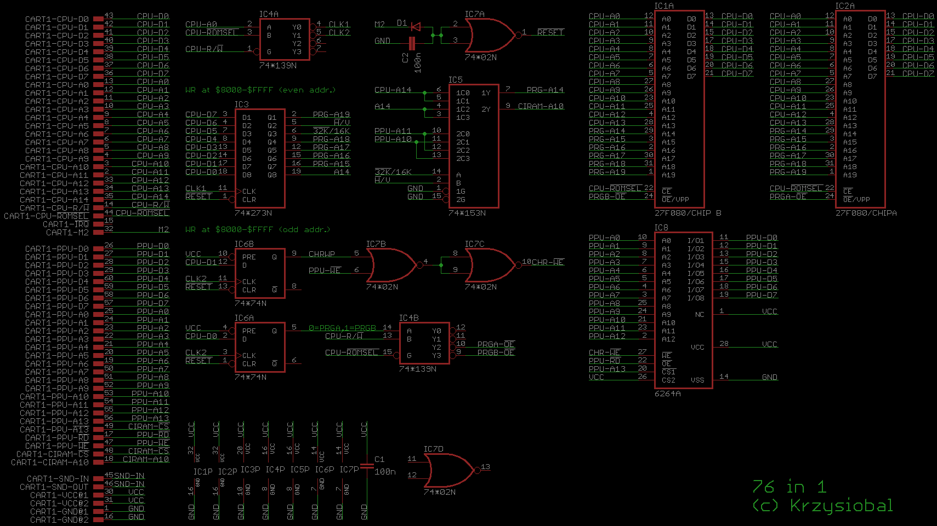Select the IC4B decoder symbol

click(x=424, y=343)
